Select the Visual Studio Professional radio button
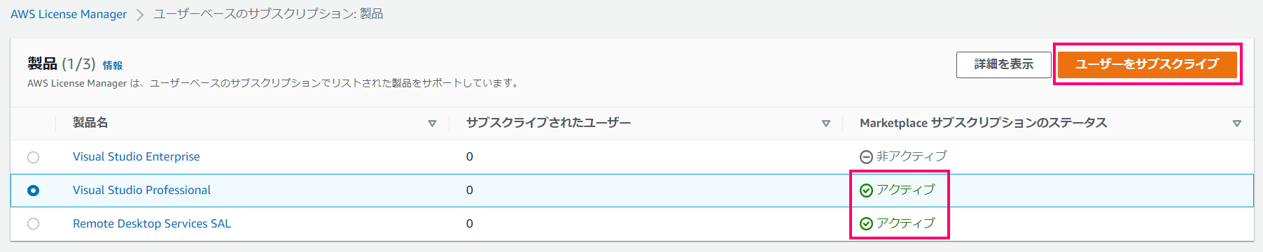 [33, 191]
